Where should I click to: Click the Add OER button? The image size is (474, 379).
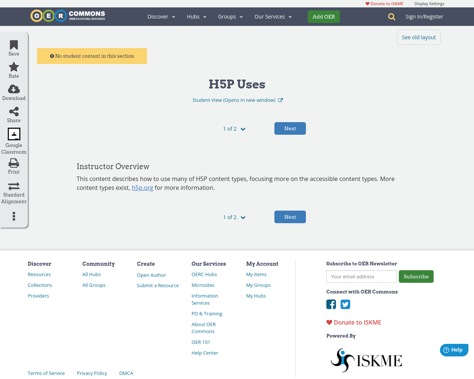tap(324, 16)
